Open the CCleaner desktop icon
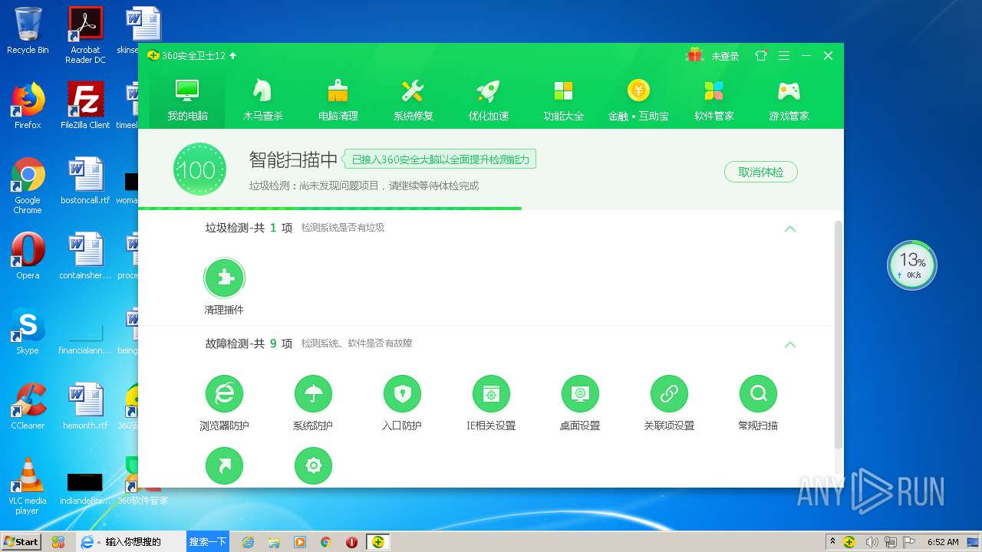The image size is (982, 552). click(28, 406)
